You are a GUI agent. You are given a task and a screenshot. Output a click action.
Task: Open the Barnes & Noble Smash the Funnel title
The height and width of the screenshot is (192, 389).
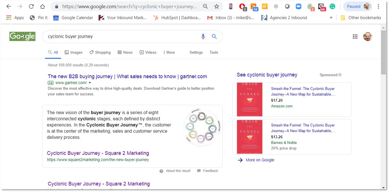click(303, 128)
